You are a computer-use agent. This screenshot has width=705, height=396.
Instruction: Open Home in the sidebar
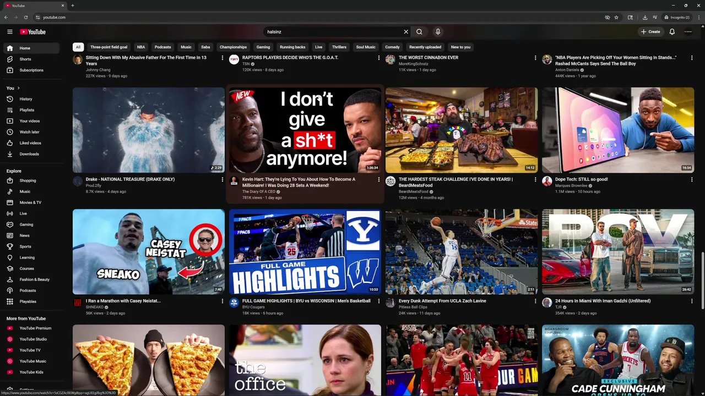tap(31, 48)
